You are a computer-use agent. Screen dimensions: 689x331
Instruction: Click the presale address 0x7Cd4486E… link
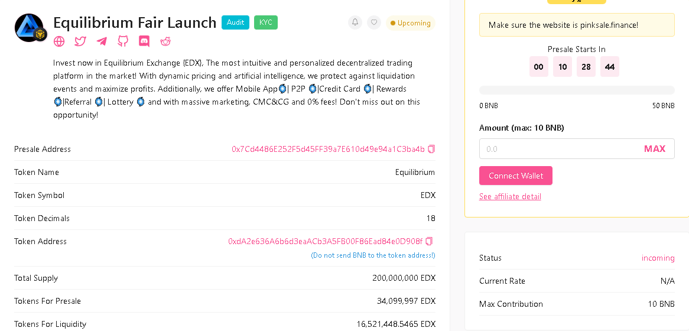coord(328,149)
